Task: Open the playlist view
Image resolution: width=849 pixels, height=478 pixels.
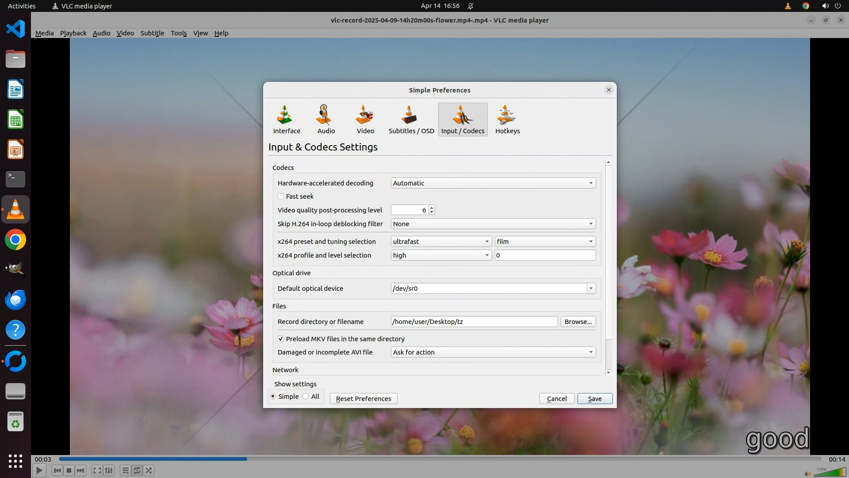Action: pos(125,470)
